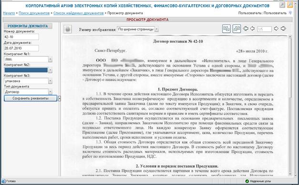Jump to the last page double-arrow

click(x=283, y=29)
